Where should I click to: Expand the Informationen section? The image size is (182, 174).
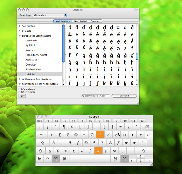[20, 89]
